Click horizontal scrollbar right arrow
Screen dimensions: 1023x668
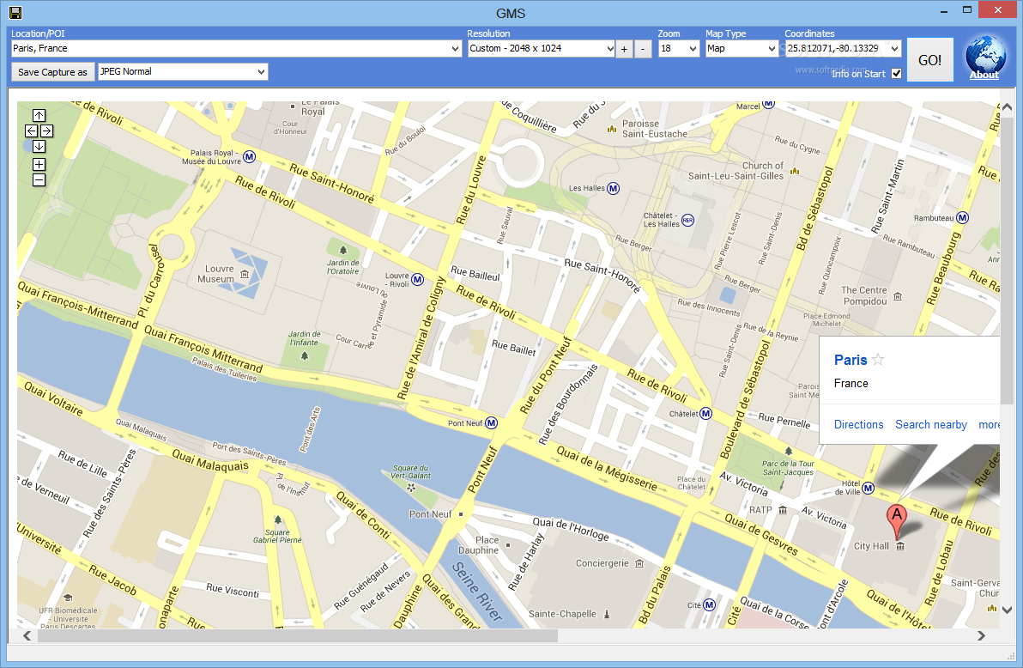click(x=981, y=635)
